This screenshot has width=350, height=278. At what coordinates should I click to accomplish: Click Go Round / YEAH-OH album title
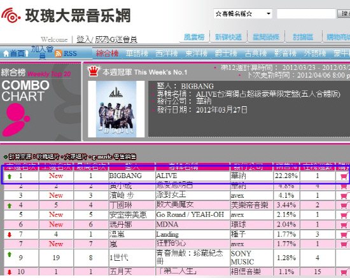[190, 214]
